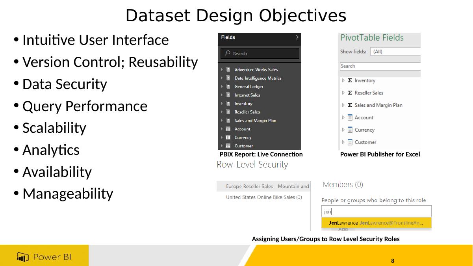
Task: Click the Power BI logo icon
Action: pos(23,257)
